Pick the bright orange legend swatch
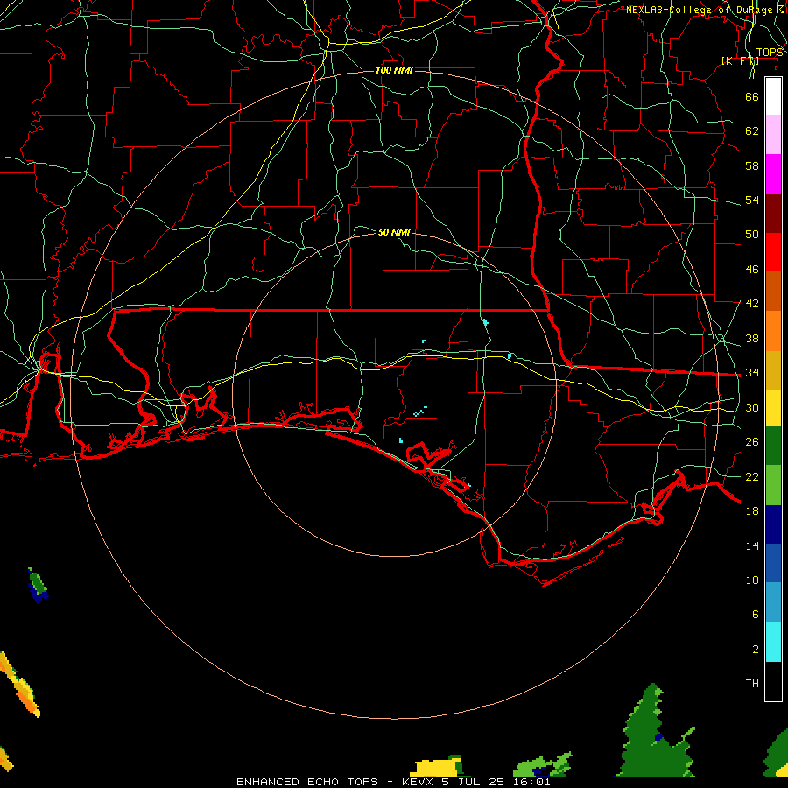This screenshot has width=788, height=788. coord(773,331)
